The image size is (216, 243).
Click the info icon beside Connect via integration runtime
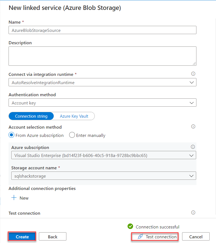click(193, 74)
